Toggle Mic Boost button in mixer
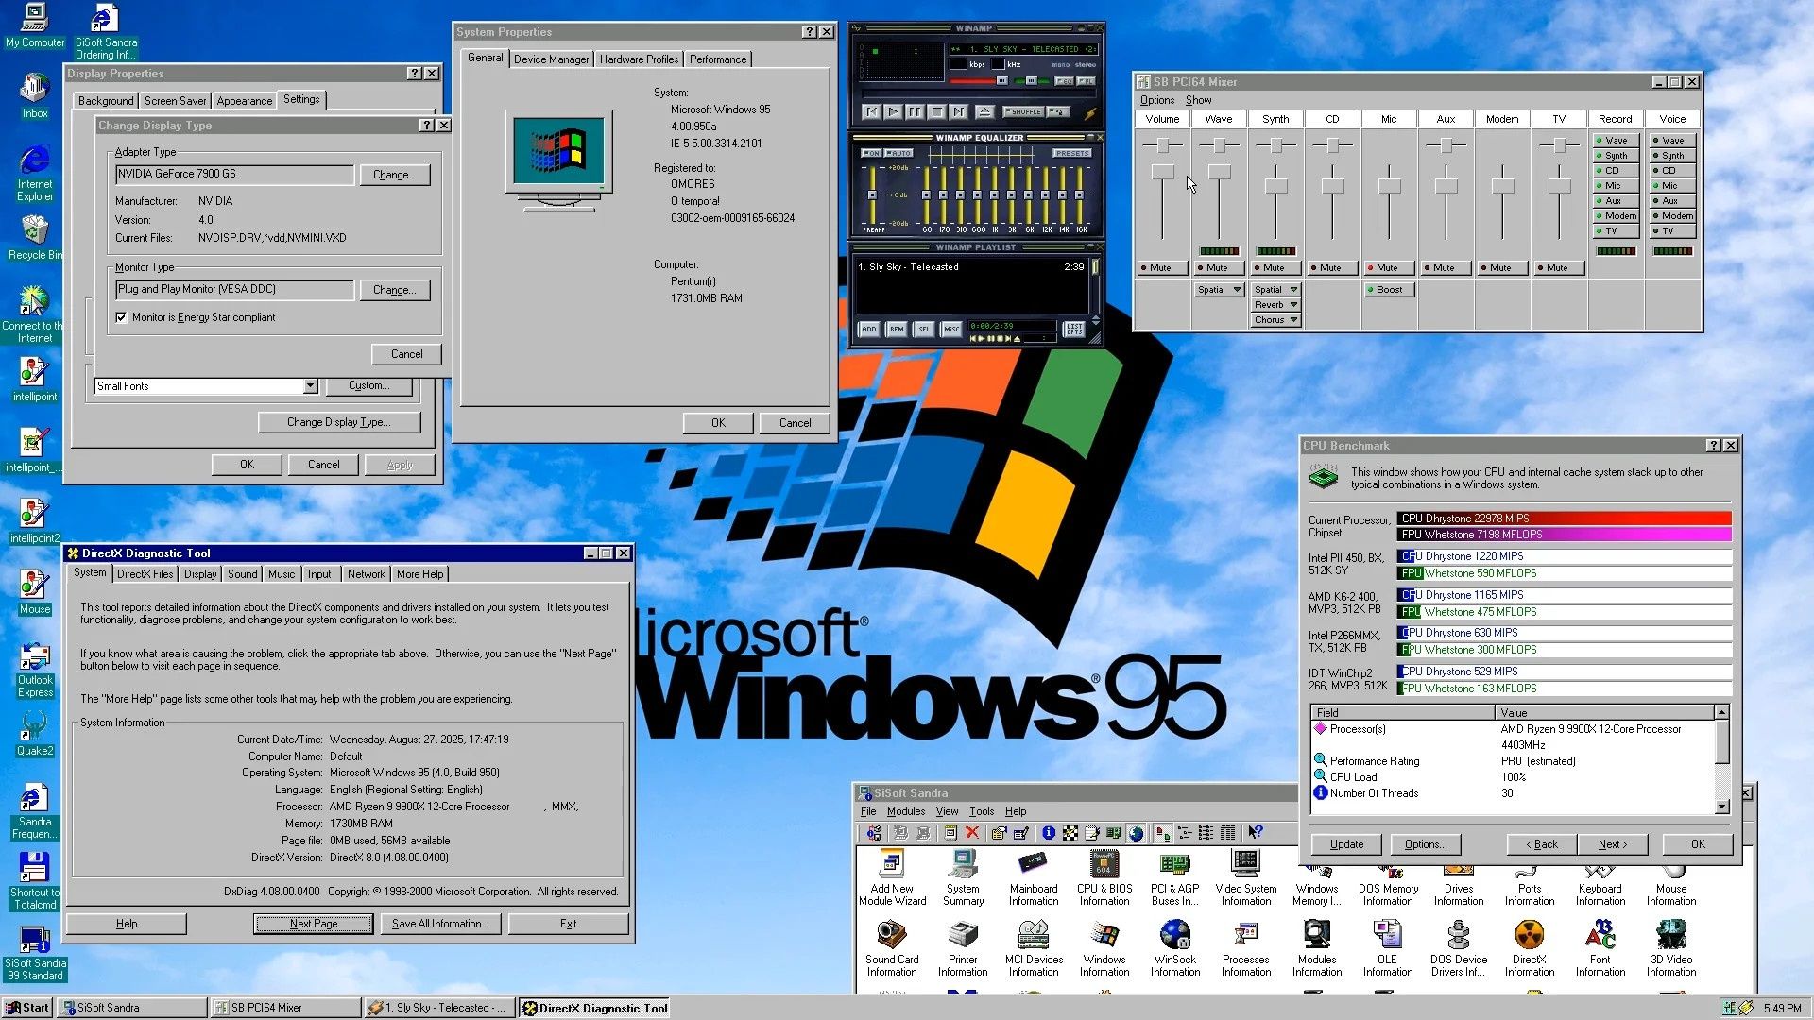Viewport: 1814px width, 1020px height. (1389, 290)
